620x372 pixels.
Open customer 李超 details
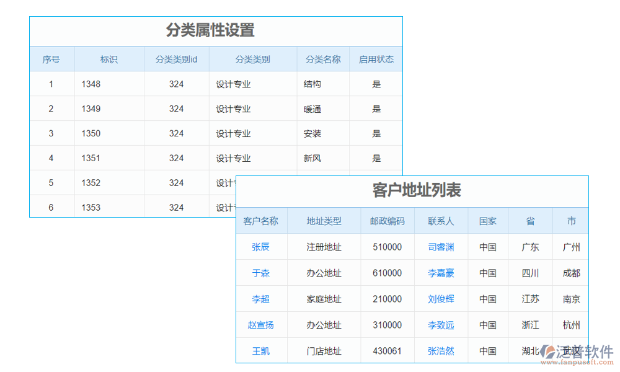(261, 299)
